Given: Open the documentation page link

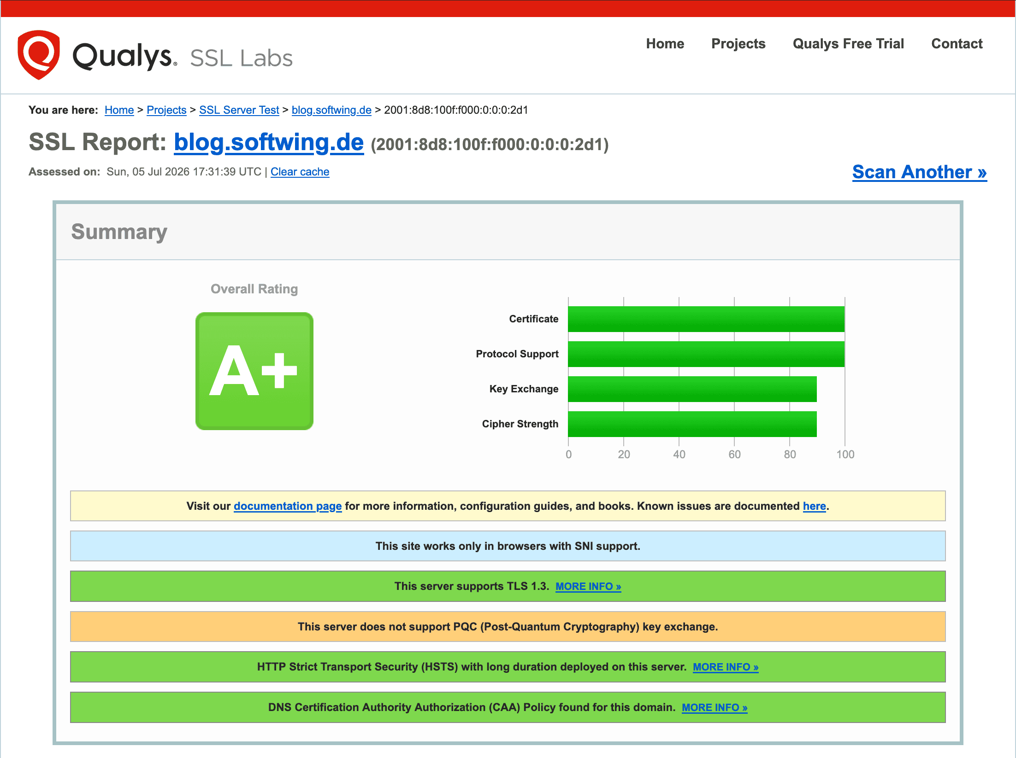Looking at the screenshot, I should tap(288, 506).
